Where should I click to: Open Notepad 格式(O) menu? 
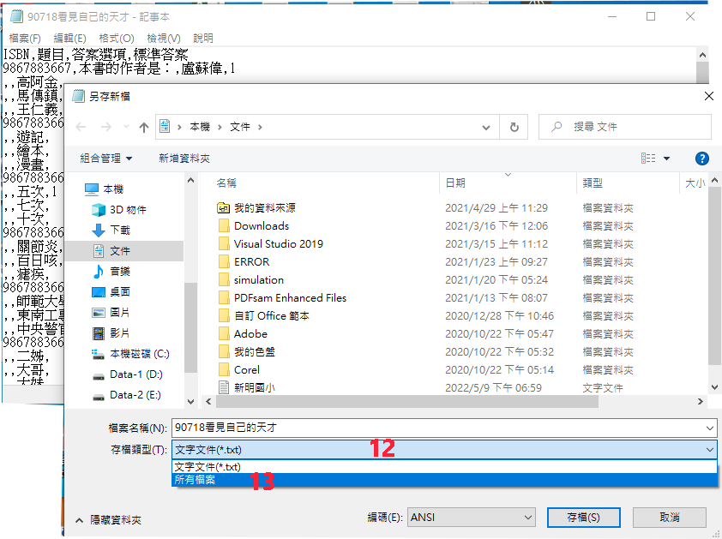(117, 39)
